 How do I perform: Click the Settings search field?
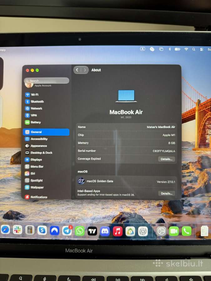pyautogui.click(x=47, y=81)
